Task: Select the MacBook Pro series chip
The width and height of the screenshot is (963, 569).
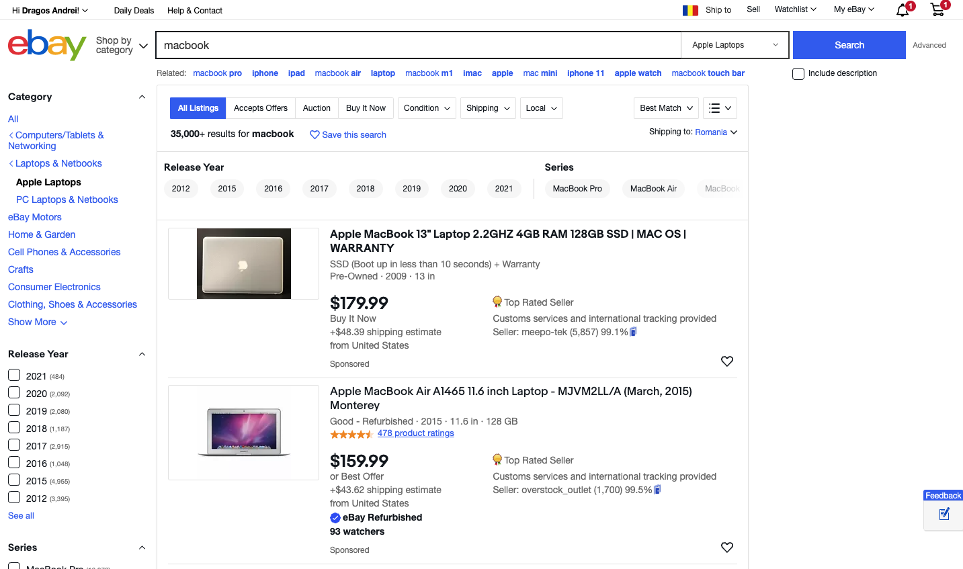Action: coord(577,189)
